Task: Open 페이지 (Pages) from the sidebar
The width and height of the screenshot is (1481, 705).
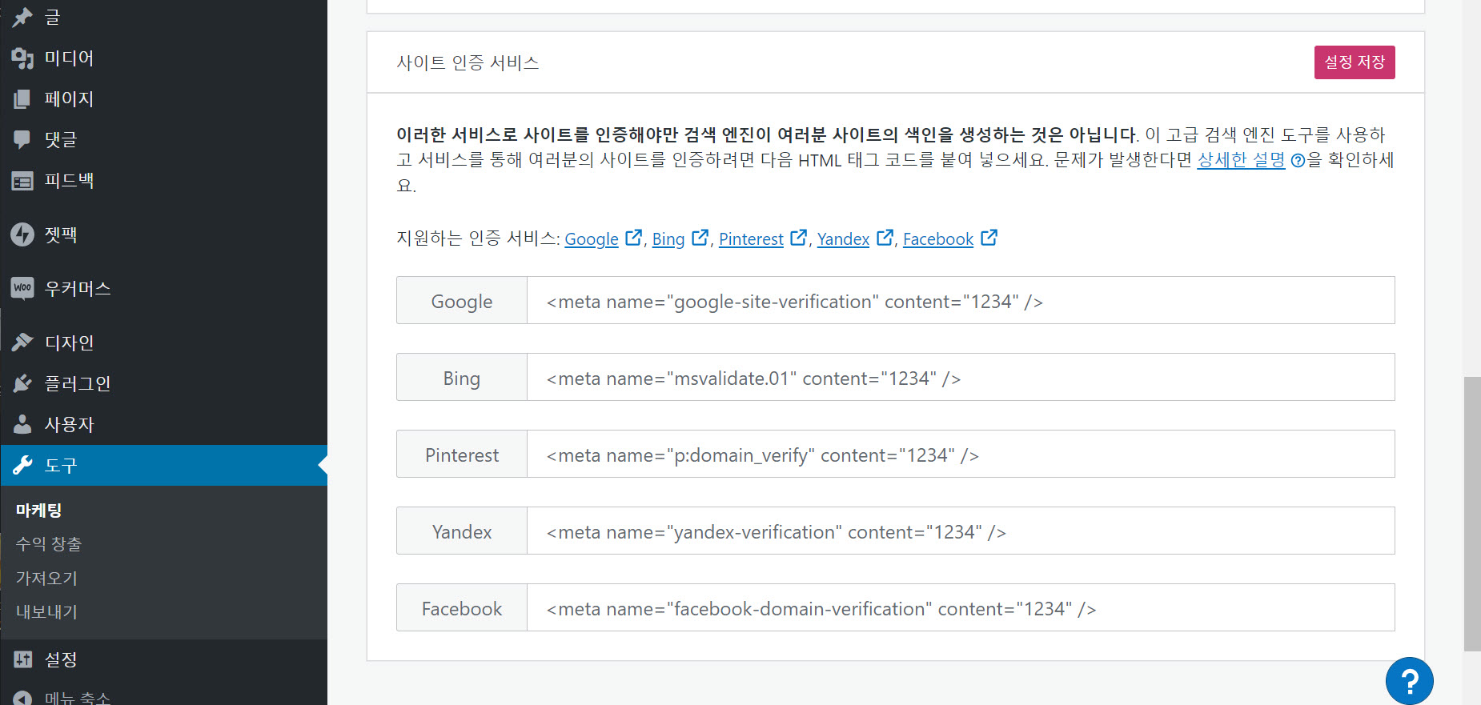Action: (68, 98)
